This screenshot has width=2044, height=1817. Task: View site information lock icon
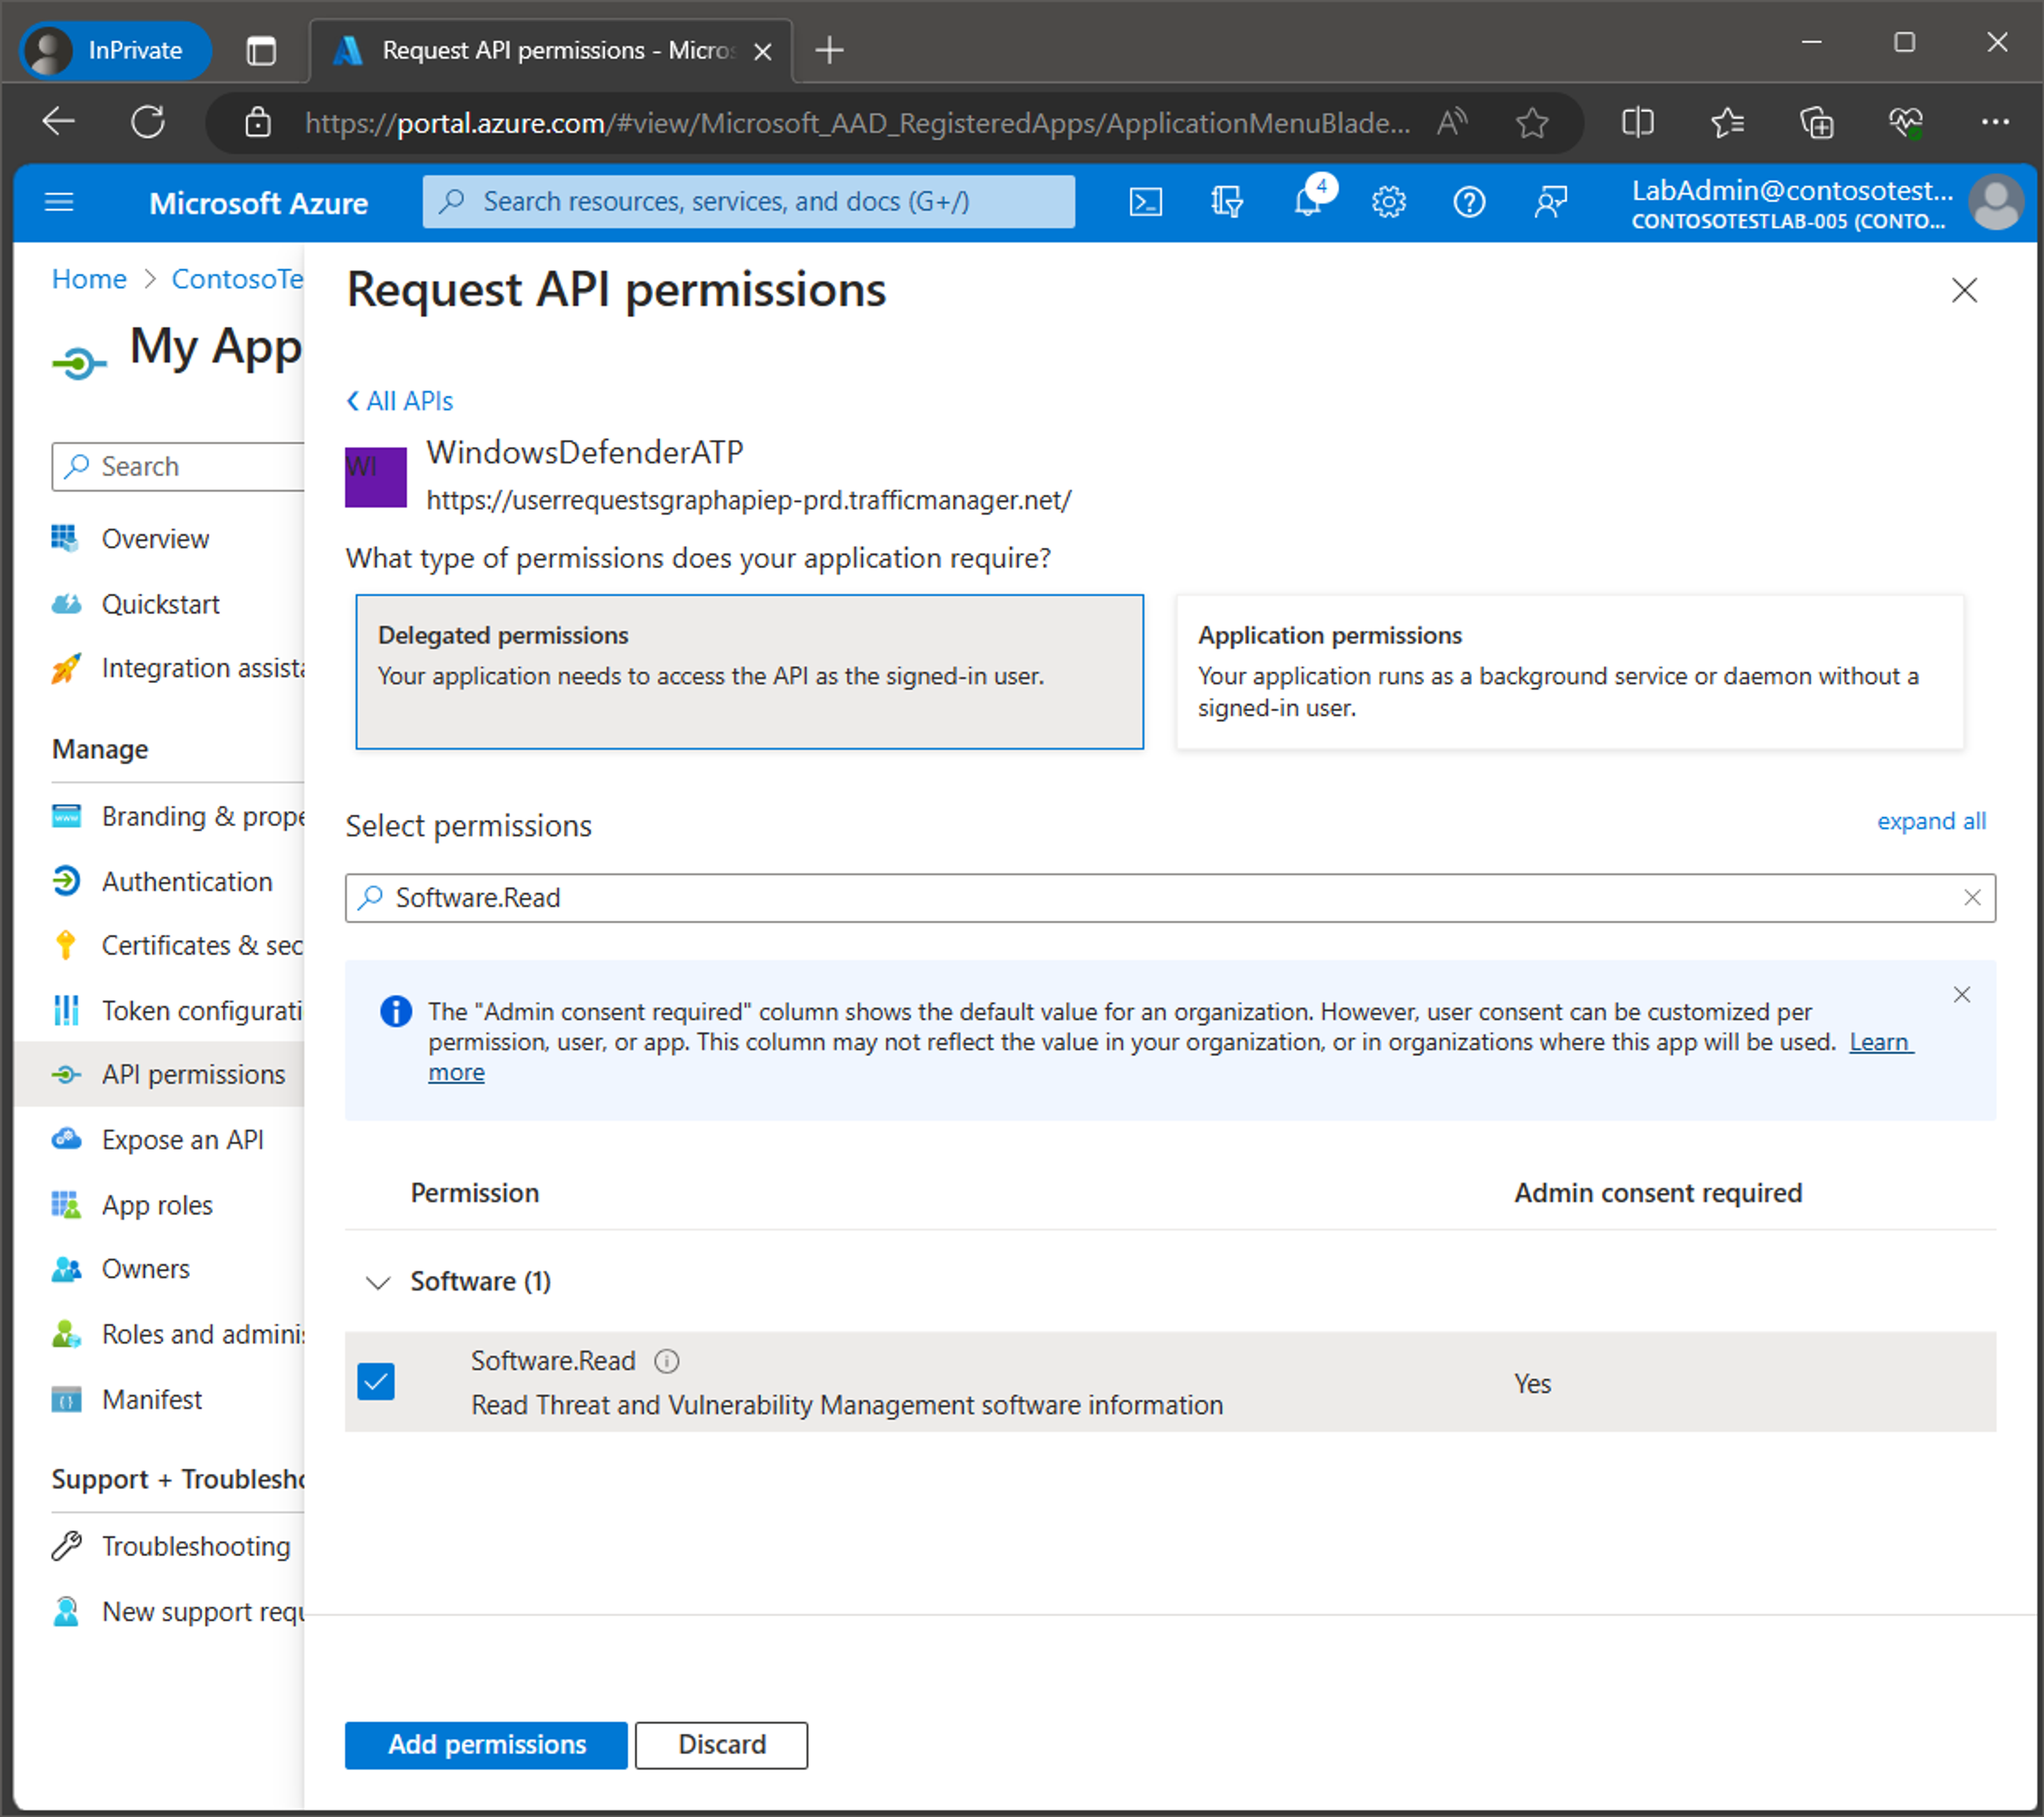click(x=258, y=122)
